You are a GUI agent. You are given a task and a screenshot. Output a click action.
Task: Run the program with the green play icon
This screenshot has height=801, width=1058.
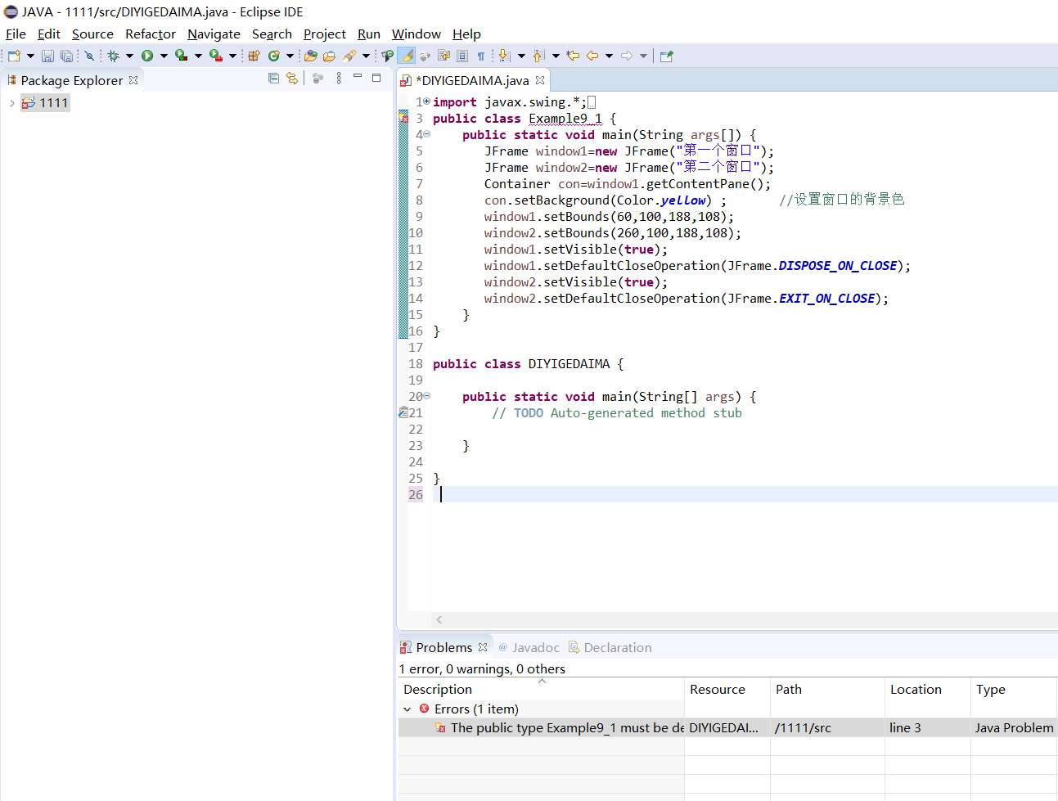pyautogui.click(x=147, y=56)
